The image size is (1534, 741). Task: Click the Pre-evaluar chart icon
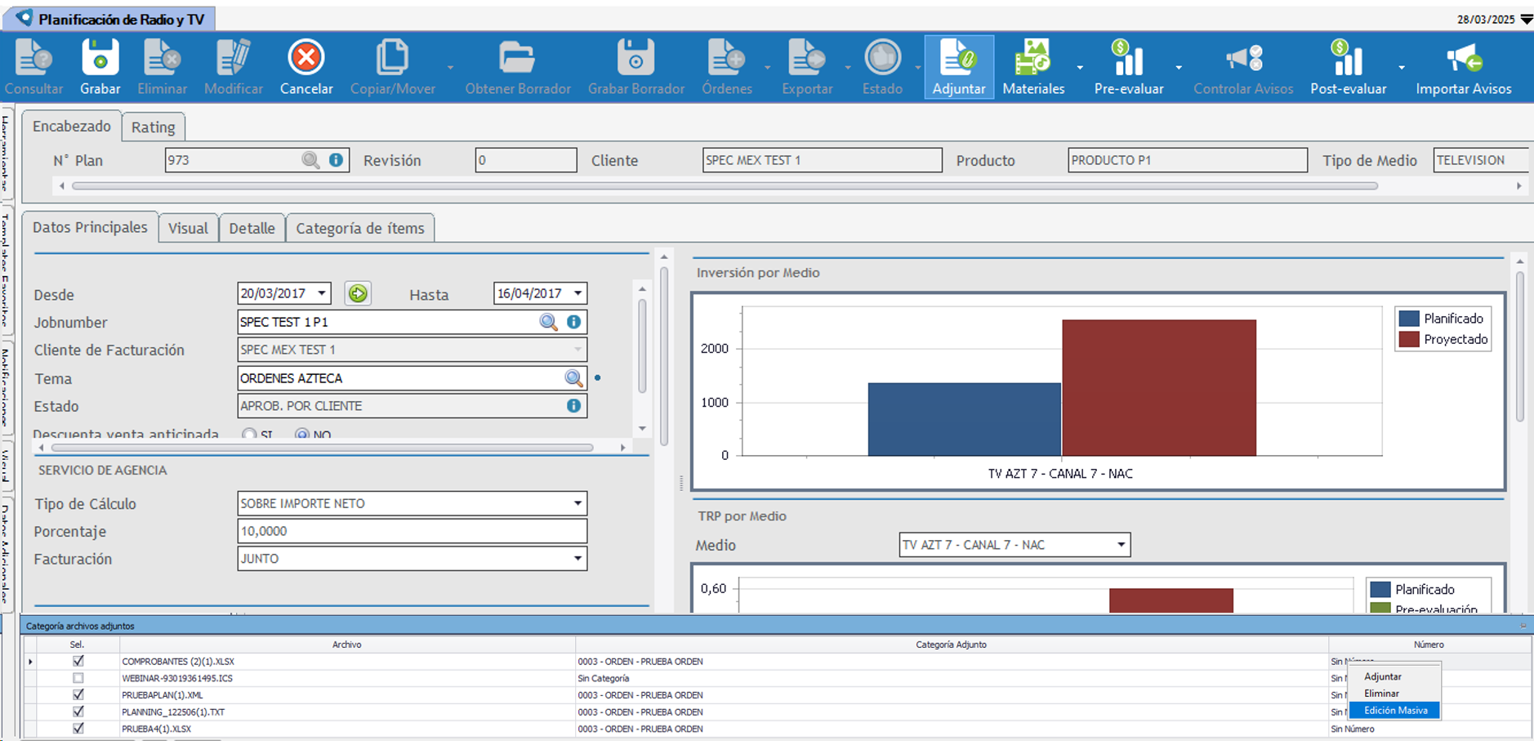click(1128, 59)
